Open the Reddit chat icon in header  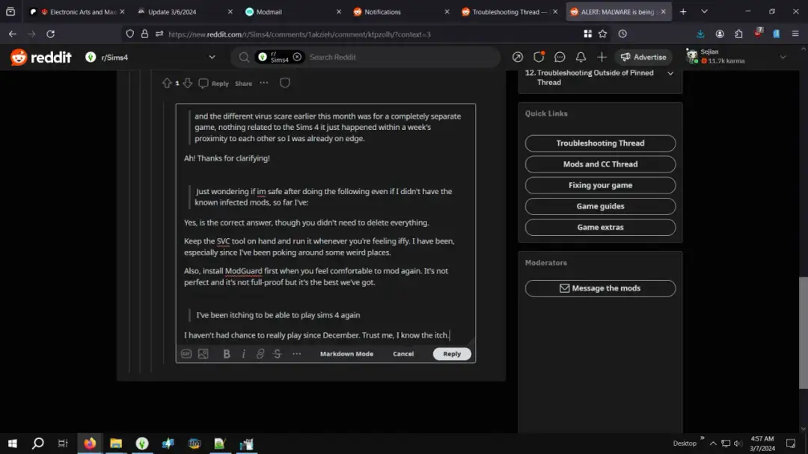[x=560, y=57]
